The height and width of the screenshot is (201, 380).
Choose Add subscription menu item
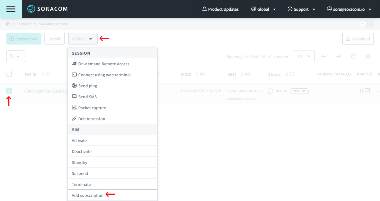[x=88, y=195]
